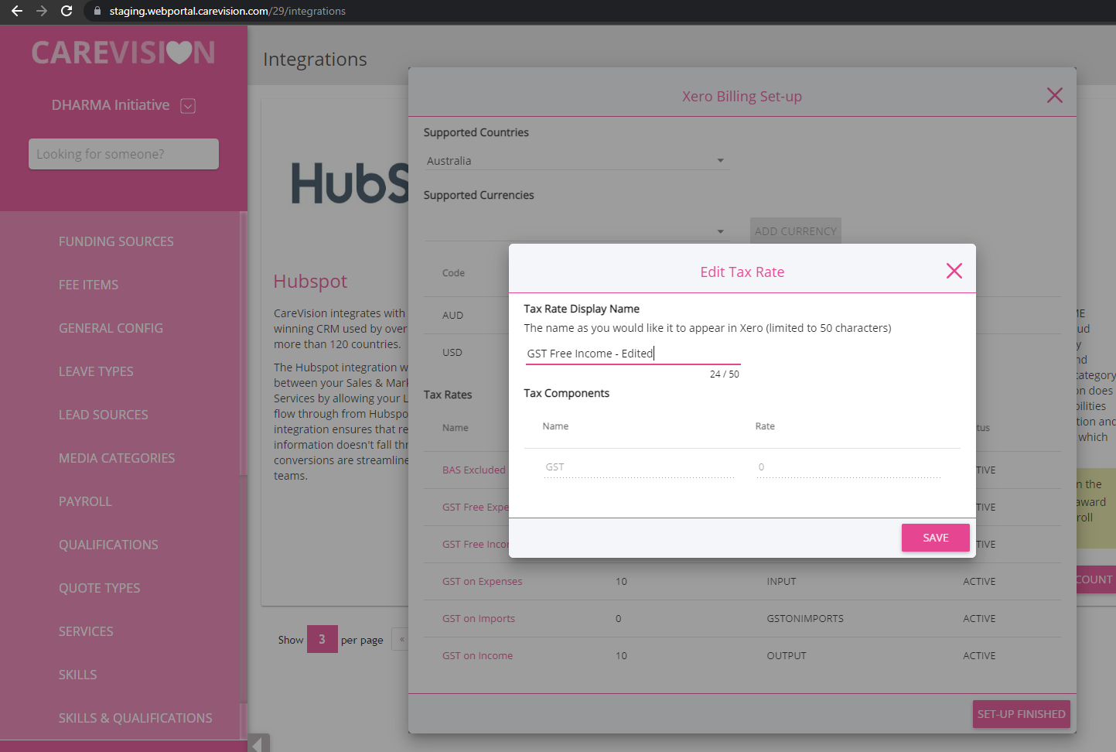
Task: Click the browser forward arrow
Action: [x=42, y=11]
